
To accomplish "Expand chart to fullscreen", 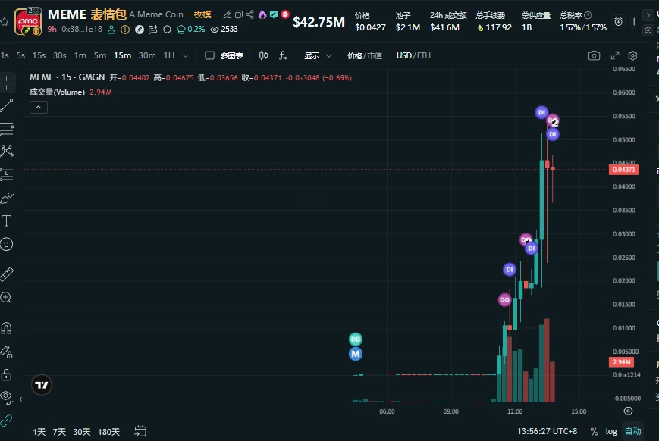I will [x=615, y=55].
